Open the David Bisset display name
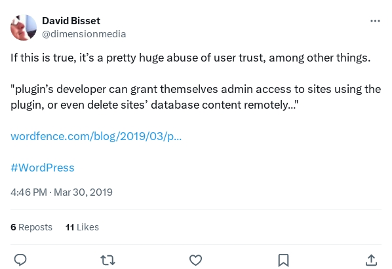 click(71, 21)
